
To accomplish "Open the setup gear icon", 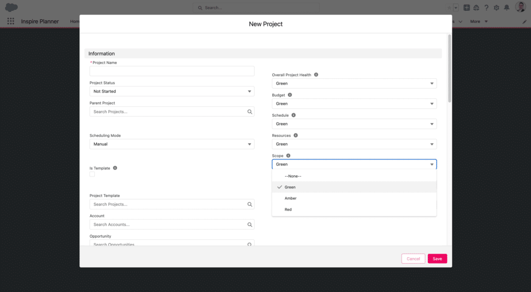I will pos(496,8).
